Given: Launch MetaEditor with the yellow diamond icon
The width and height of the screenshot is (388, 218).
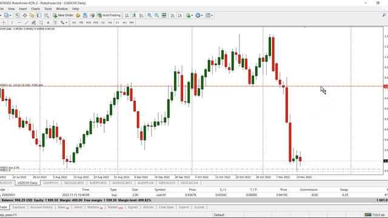Looking at the screenshot, I should pos(78,15).
